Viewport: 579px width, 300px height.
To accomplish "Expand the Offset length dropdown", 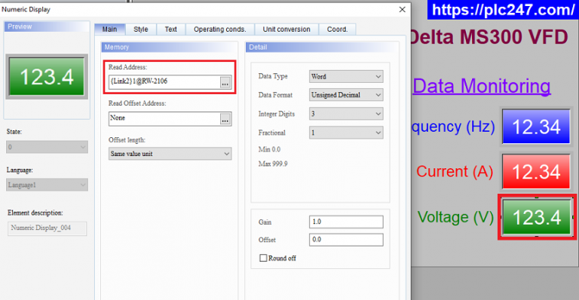I will 170,154.
